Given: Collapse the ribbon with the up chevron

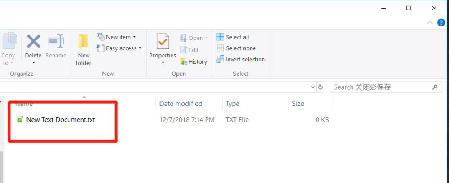Looking at the screenshot, I should (x=430, y=22).
